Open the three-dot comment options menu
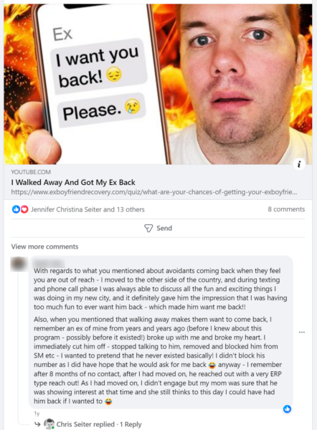This screenshot has height=430, width=317. pos(302,332)
